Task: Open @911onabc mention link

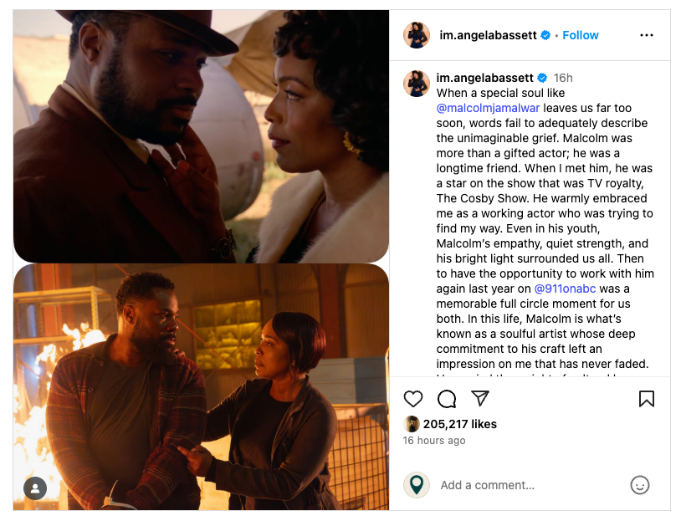Action: pos(565,289)
